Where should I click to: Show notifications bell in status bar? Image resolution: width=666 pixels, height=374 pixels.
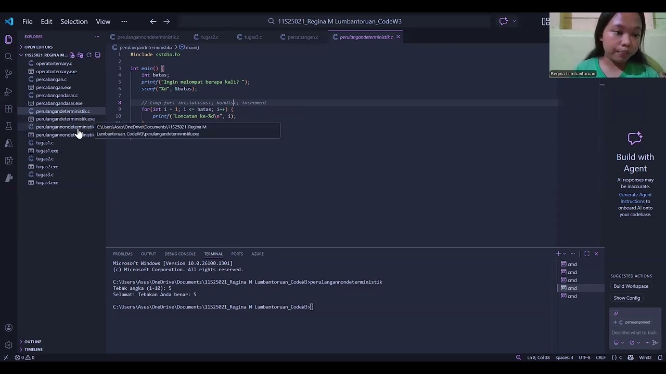pos(660,357)
